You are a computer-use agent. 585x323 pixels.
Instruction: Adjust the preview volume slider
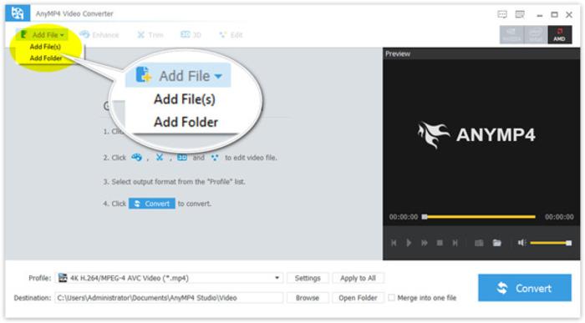click(x=551, y=243)
